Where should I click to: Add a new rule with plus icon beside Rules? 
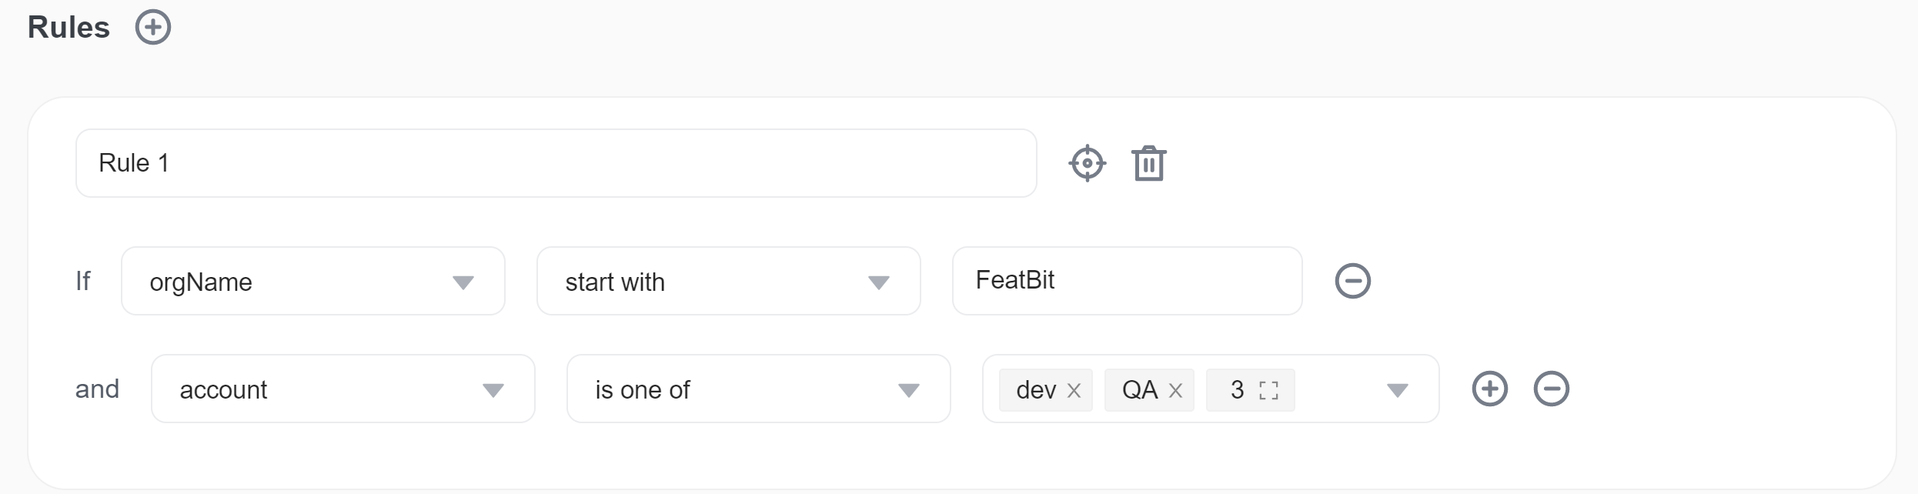(x=153, y=28)
